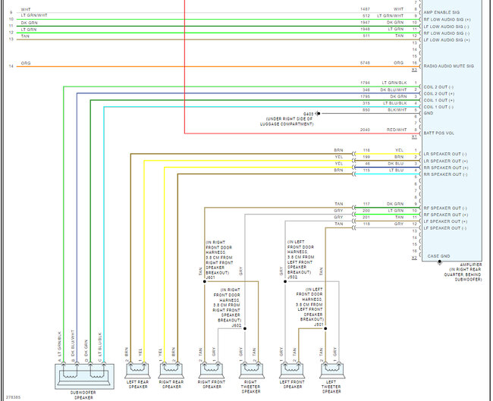Viewport: 493px width, 401px height.
Task: Select the COIL 2 OUT (+) label
Action: coord(439,94)
